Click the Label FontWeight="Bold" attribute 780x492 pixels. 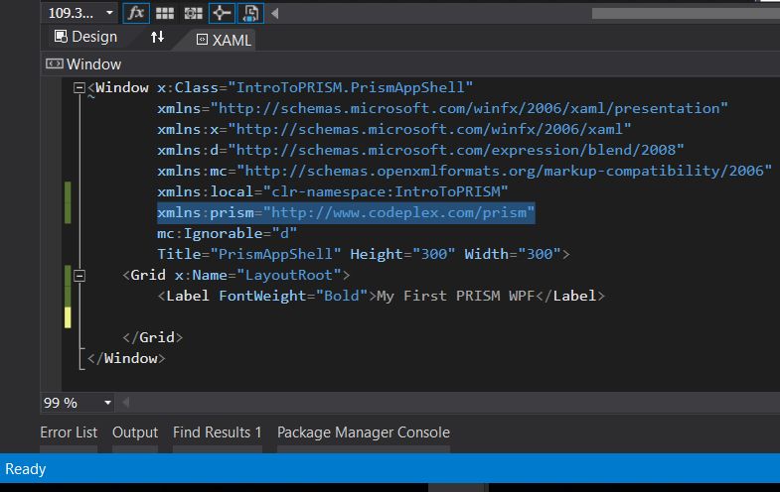(293, 297)
